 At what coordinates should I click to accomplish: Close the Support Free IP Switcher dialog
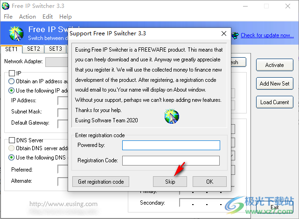(x=224, y=33)
